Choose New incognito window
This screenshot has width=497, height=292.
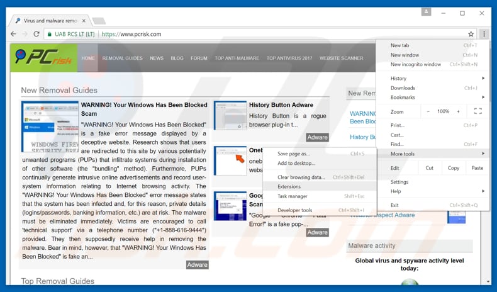[x=433, y=64]
